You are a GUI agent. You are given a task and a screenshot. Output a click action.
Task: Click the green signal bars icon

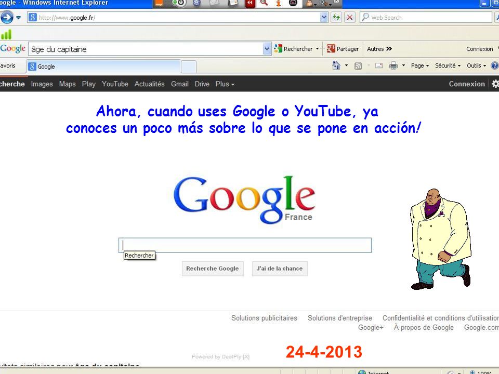pyautogui.click(x=6, y=34)
